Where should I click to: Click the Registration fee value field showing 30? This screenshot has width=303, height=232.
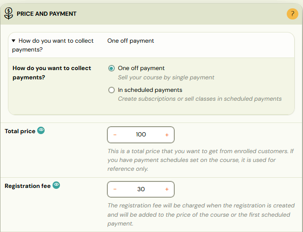click(x=141, y=189)
